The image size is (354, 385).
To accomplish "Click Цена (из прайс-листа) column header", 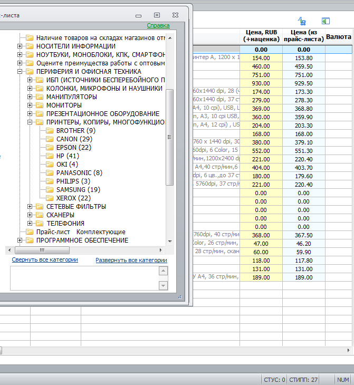I will [x=304, y=36].
